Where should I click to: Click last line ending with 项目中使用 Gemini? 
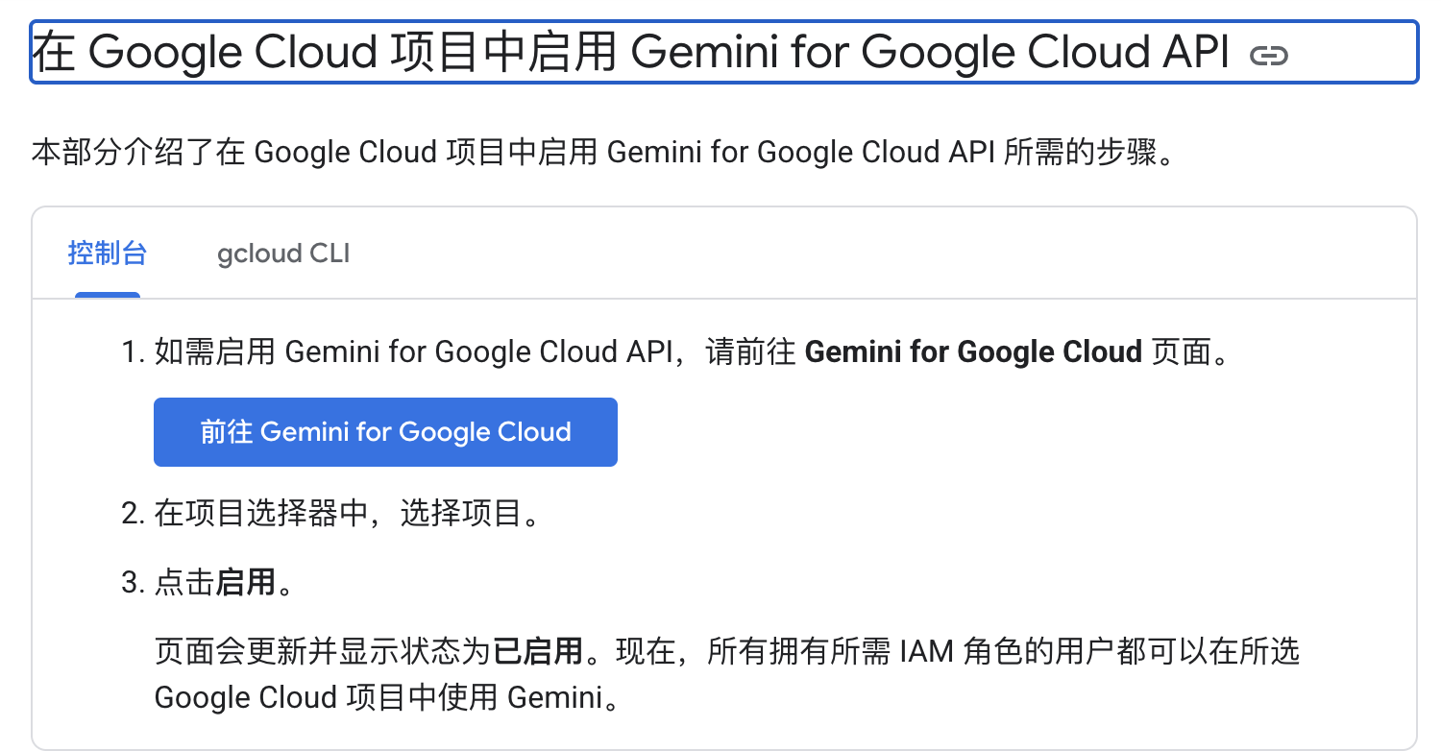point(386,697)
